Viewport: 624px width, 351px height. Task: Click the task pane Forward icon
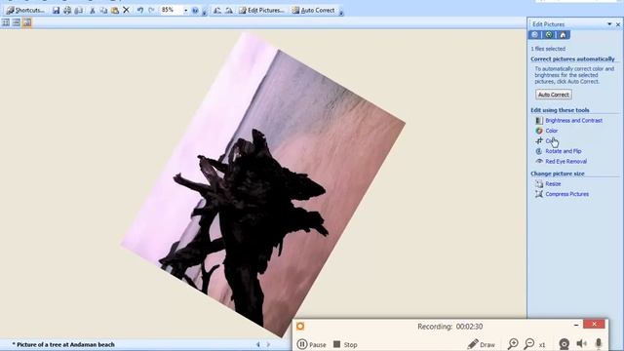549,35
